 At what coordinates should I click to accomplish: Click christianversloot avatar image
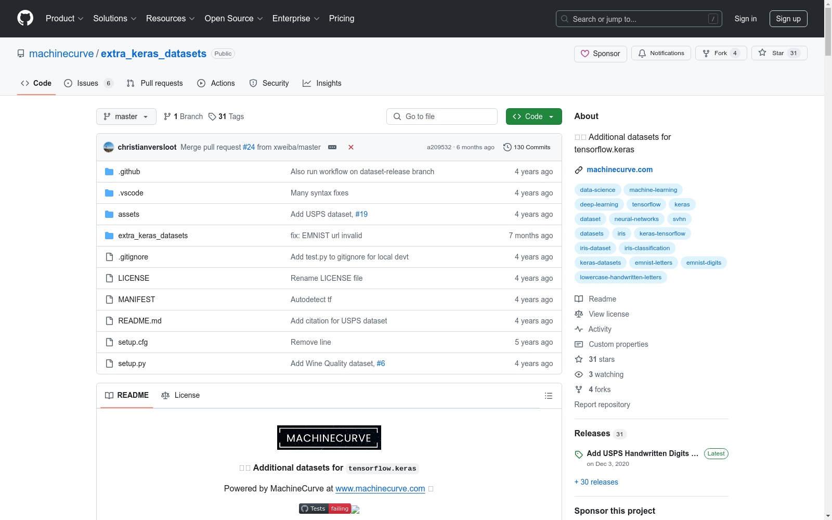109,147
